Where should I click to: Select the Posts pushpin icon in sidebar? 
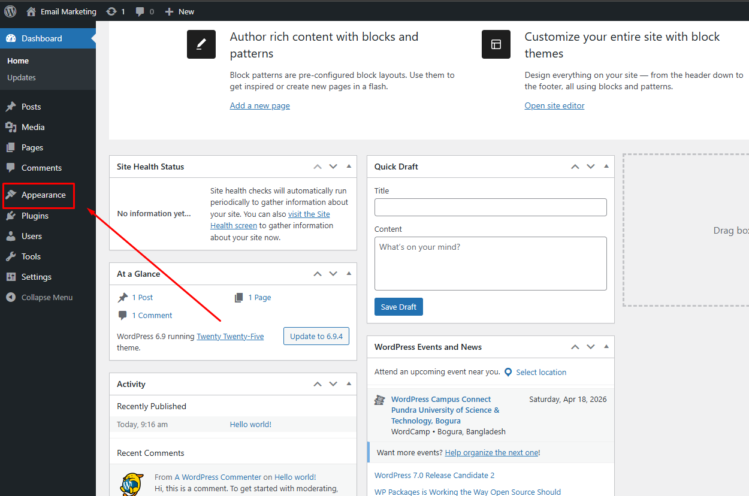tap(12, 106)
